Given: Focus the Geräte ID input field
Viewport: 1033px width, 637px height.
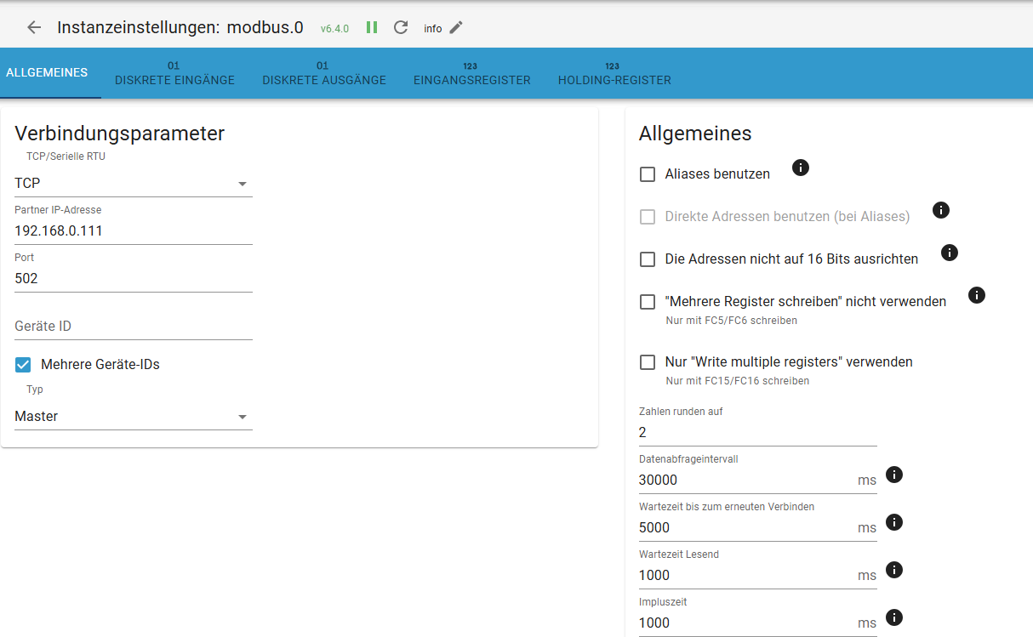Looking at the screenshot, I should [x=134, y=326].
